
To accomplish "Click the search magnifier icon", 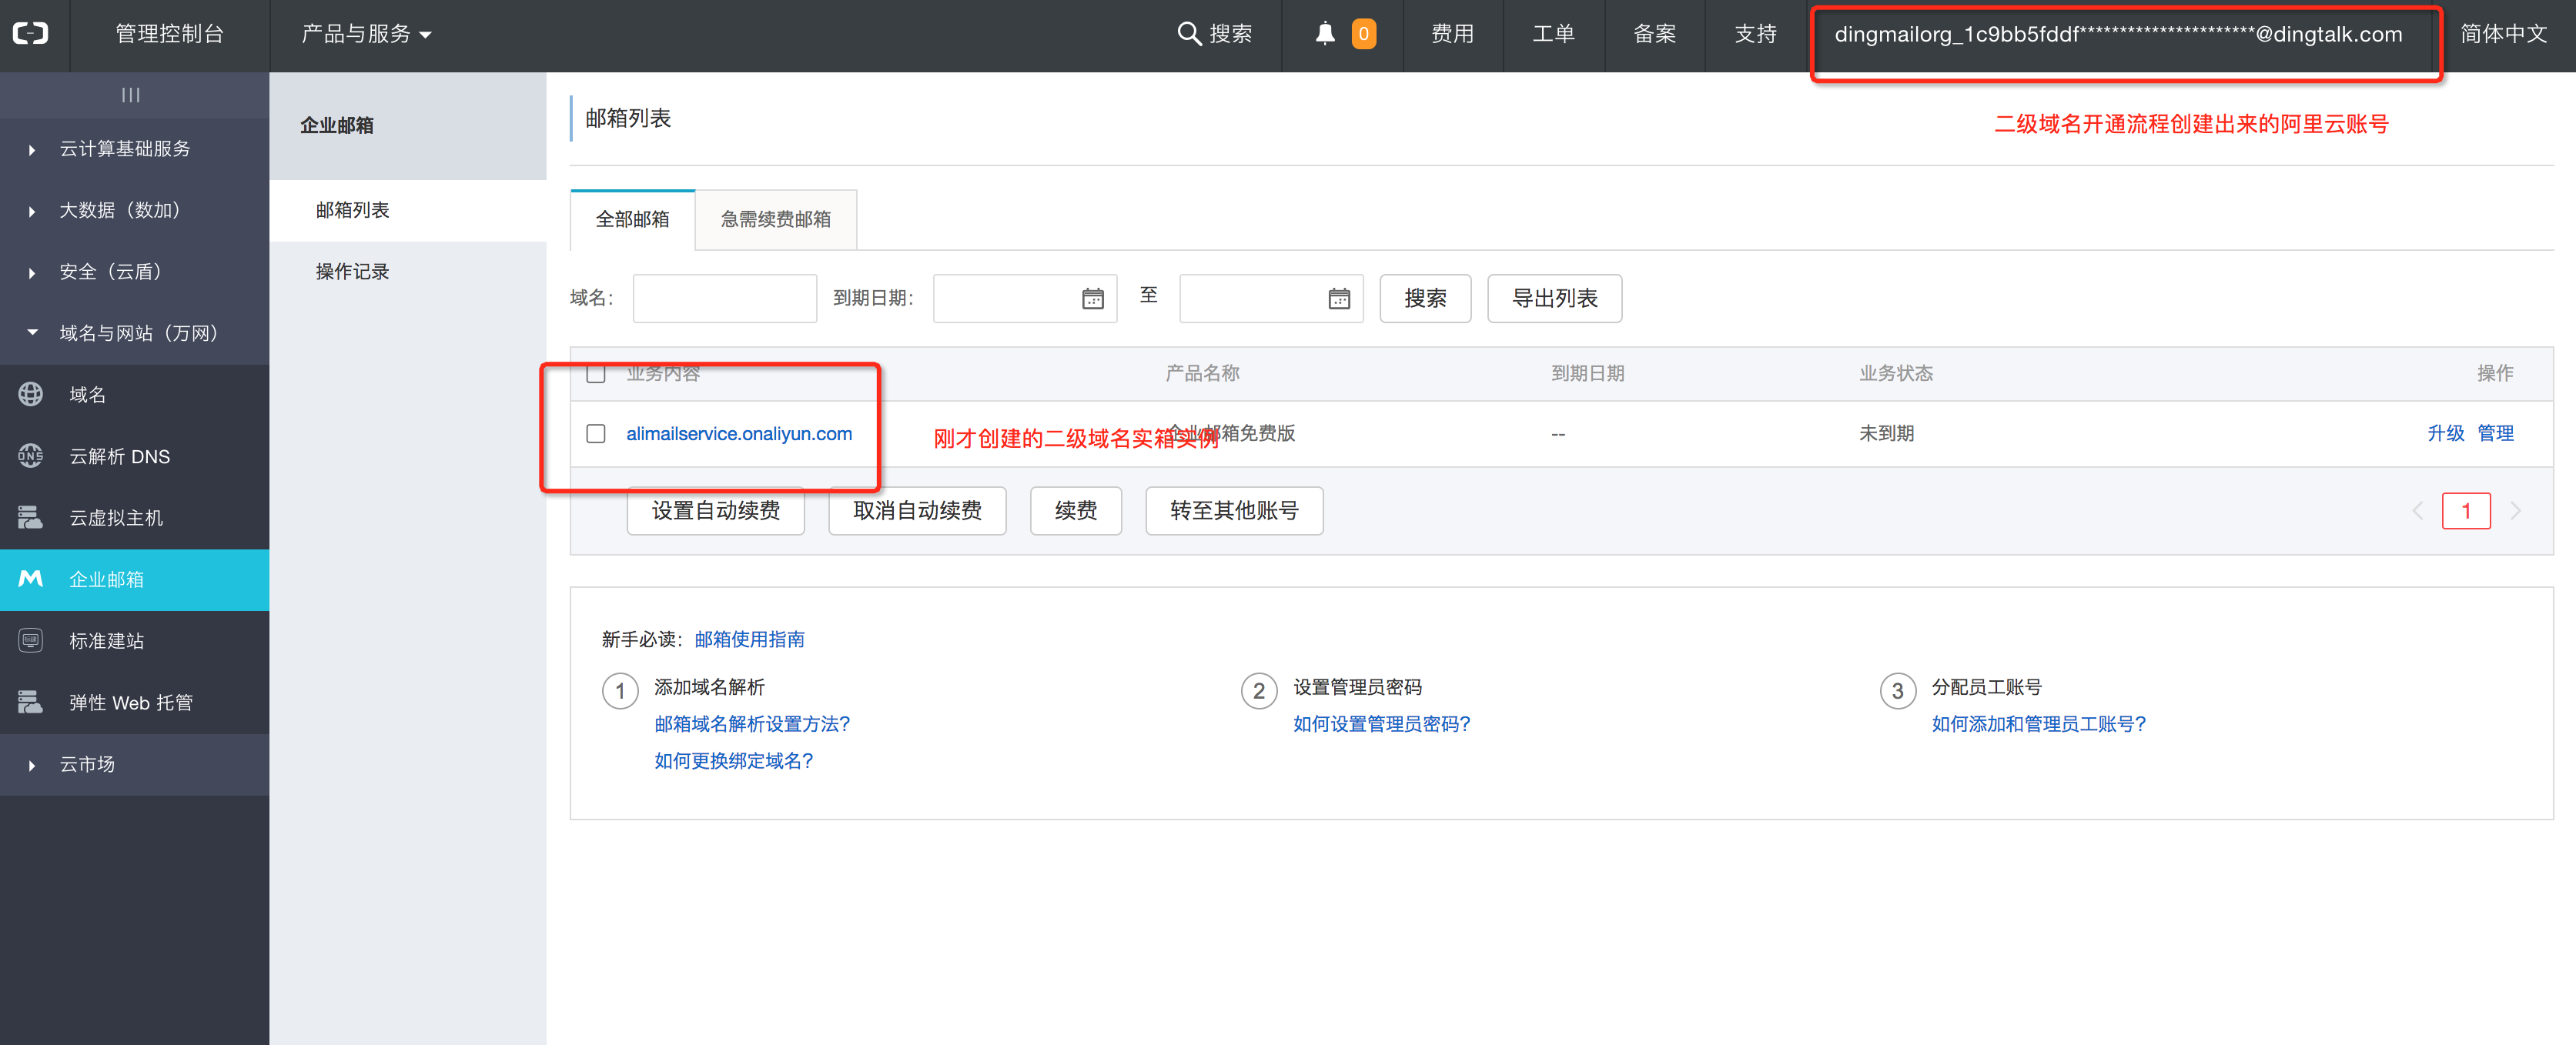I will [1187, 34].
